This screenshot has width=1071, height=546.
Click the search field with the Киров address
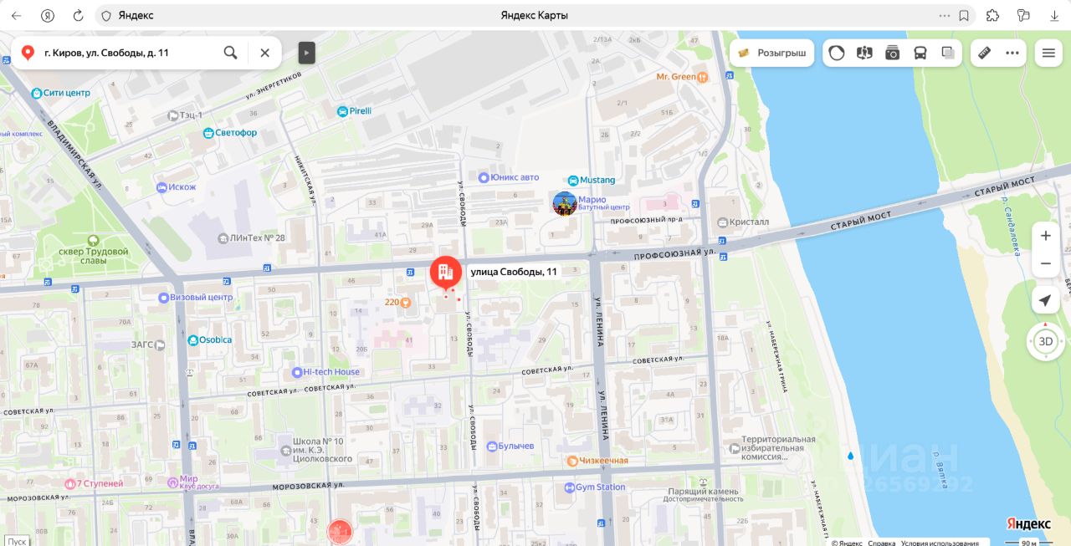tap(130, 53)
